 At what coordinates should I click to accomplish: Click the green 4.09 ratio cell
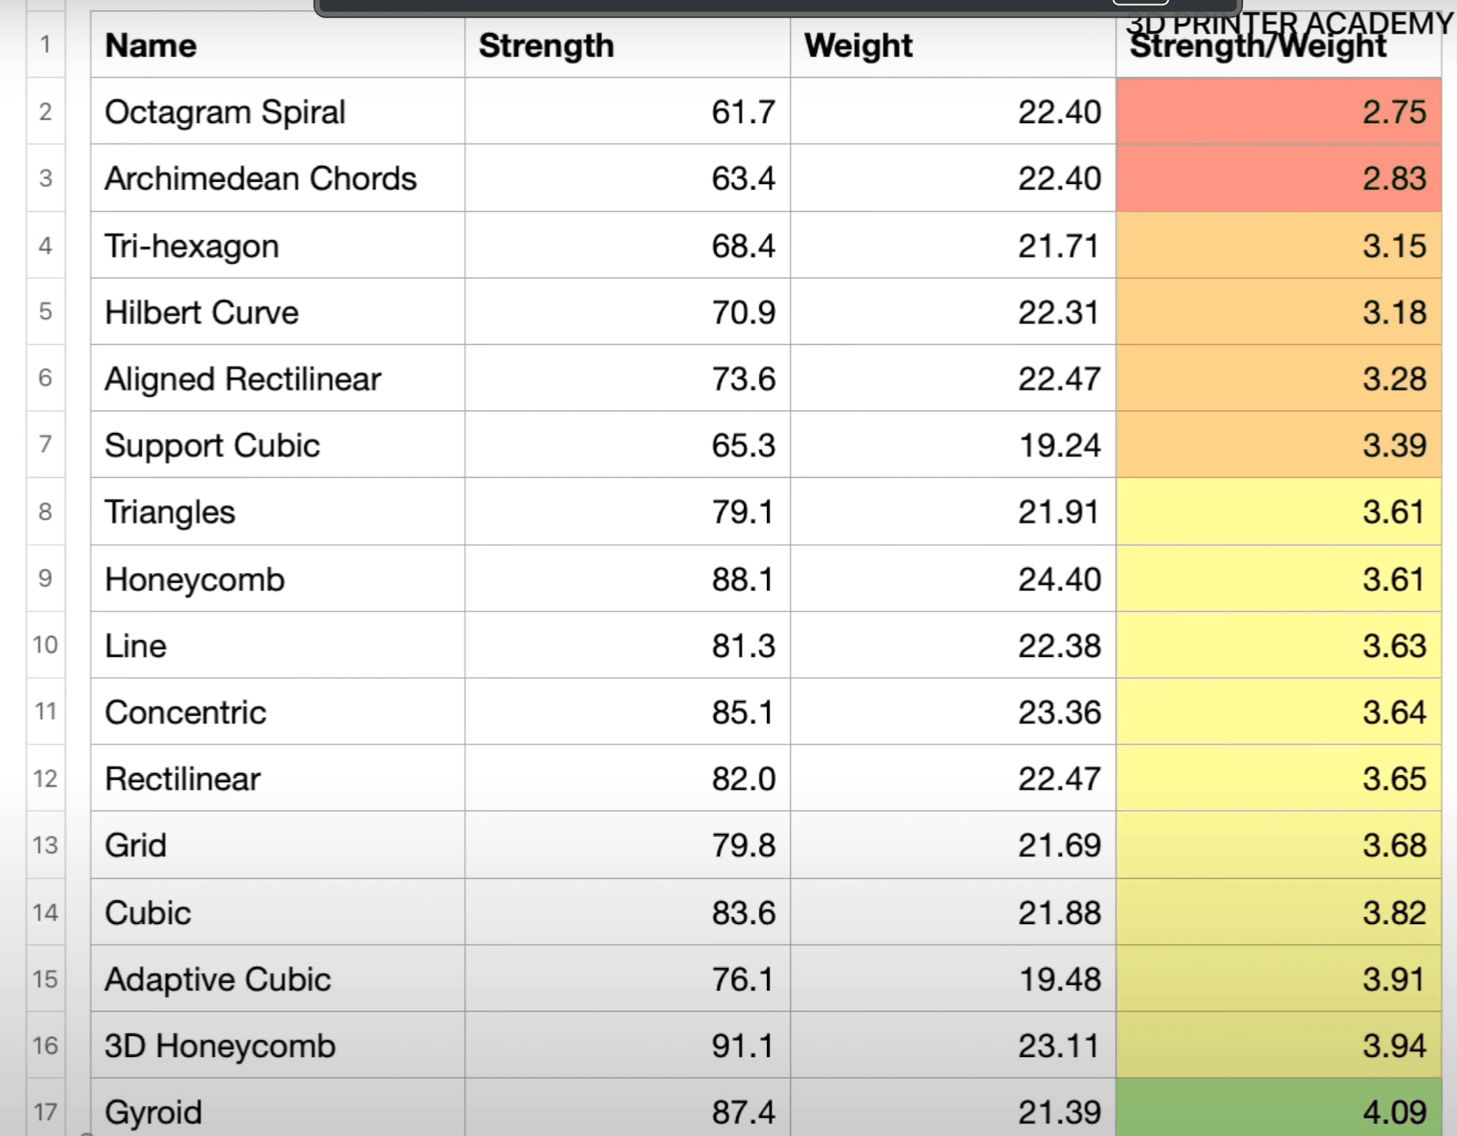[1278, 1112]
